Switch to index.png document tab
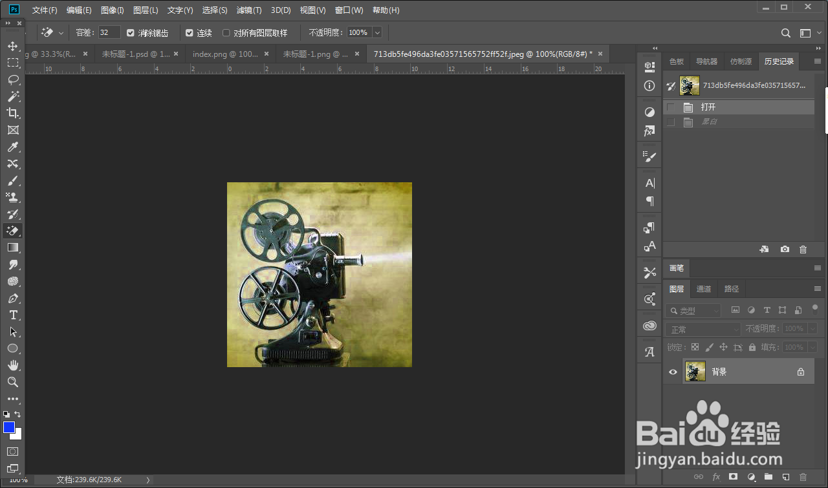Viewport: 828px width, 488px height. pos(226,54)
